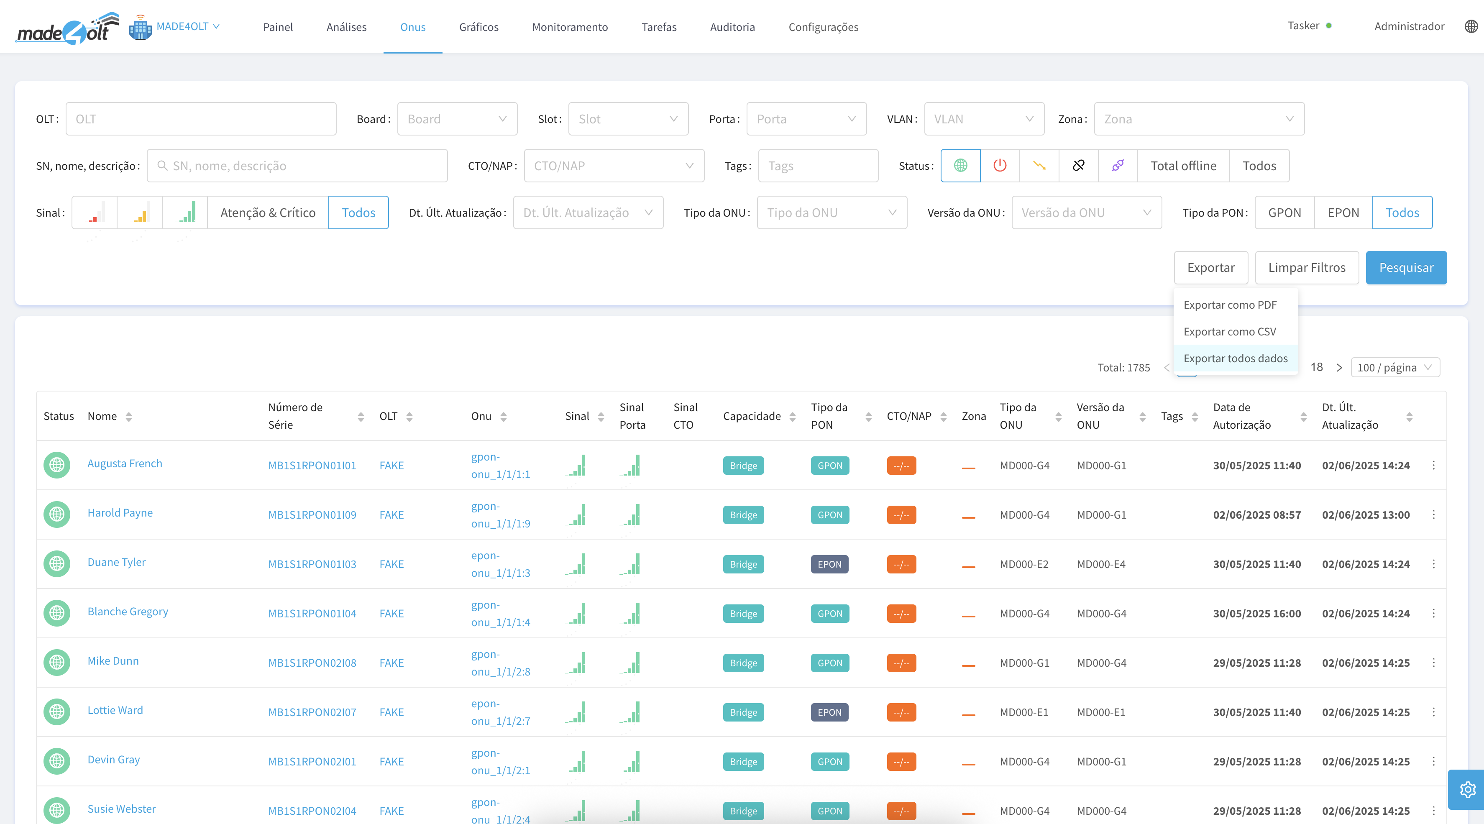This screenshot has height=824, width=1484.
Task: Choose Exportar todos dados
Action: click(x=1235, y=358)
